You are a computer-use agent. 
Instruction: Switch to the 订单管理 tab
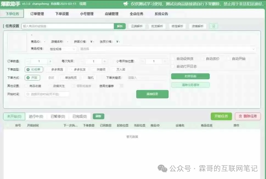coord(37,14)
